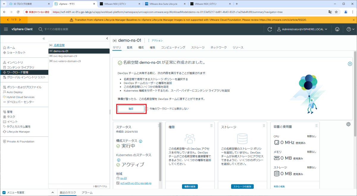
Task: Open Auto Deploy in sidebar
Action: 15,92
